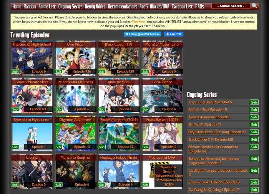The image size is (269, 194).
Task: Click the Twitter Follow @AniWatcherCom button
Action: (x=143, y=34)
